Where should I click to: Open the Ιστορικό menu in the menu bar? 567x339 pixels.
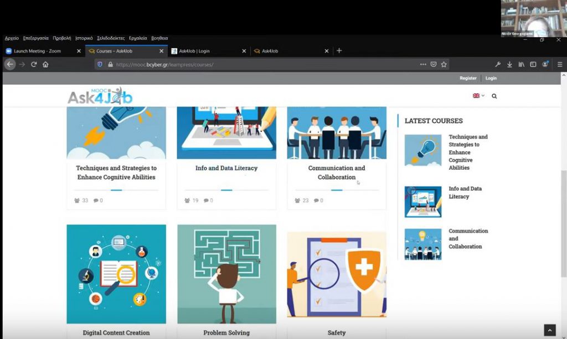click(84, 38)
